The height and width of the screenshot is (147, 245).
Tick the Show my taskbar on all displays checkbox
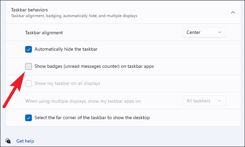[x=29, y=84]
